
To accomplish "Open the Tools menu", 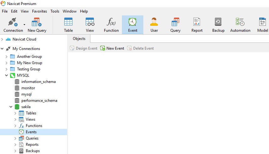I will coord(55,11).
